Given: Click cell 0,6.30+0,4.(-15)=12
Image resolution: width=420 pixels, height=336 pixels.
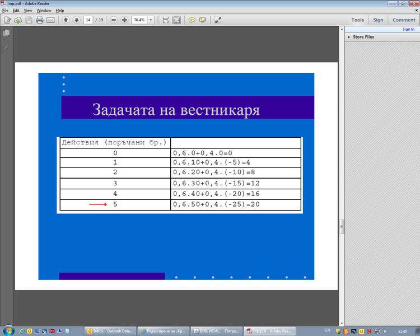Looking at the screenshot, I should tap(236, 183).
